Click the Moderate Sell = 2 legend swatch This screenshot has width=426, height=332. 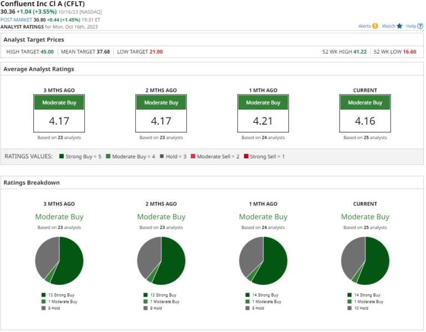[193, 156]
